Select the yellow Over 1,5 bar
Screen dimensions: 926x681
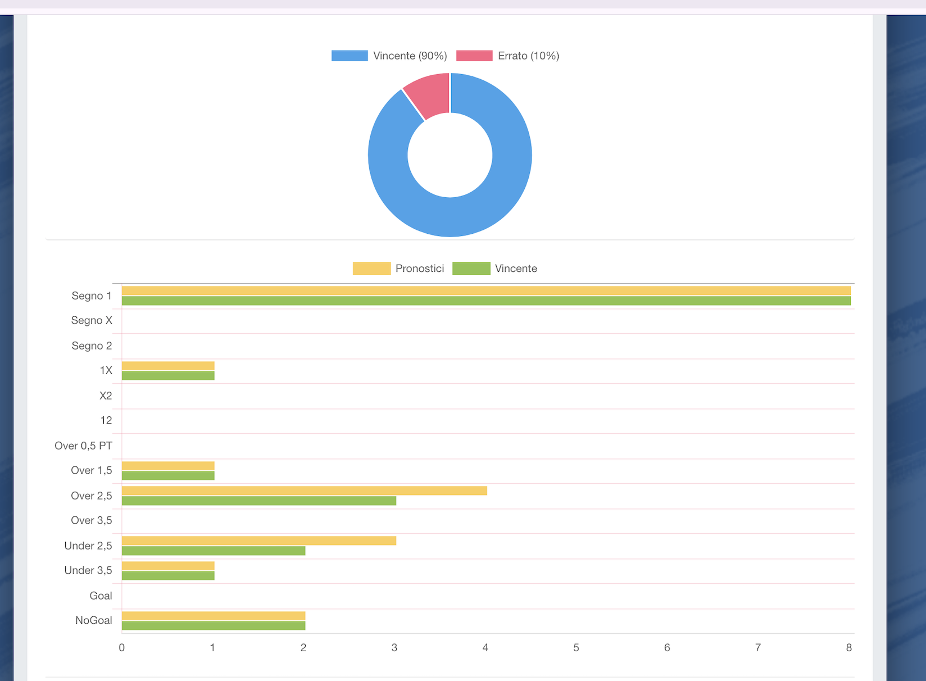click(168, 466)
